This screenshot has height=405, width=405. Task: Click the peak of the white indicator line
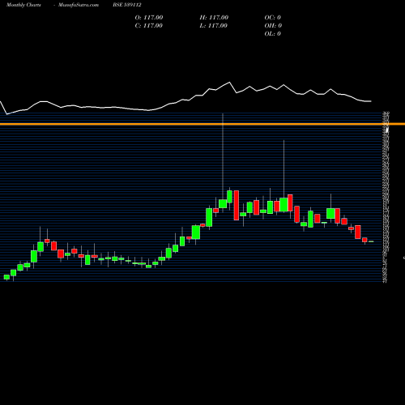(230, 82)
